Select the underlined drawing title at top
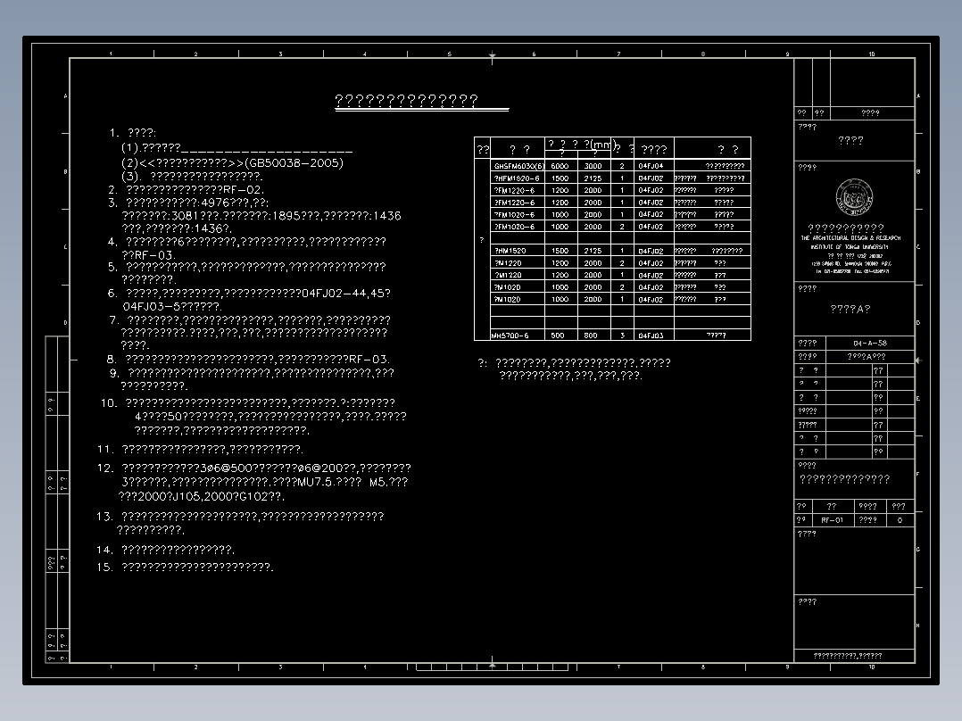The width and height of the screenshot is (962, 721). 406,100
